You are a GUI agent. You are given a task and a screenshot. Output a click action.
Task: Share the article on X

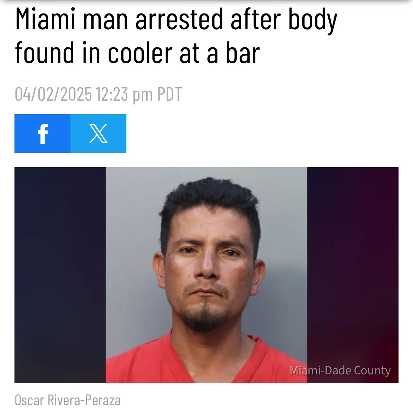[x=98, y=133]
